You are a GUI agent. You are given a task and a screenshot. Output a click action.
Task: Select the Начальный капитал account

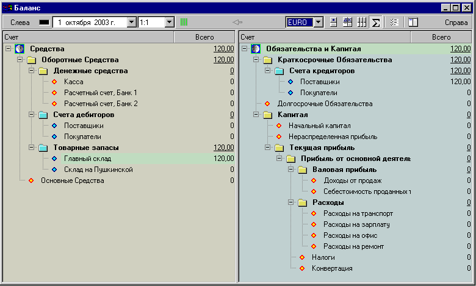coord(319,126)
